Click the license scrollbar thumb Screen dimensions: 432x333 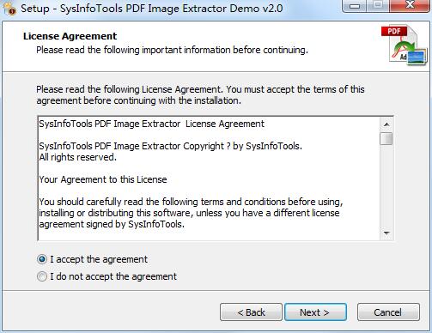pos(386,139)
